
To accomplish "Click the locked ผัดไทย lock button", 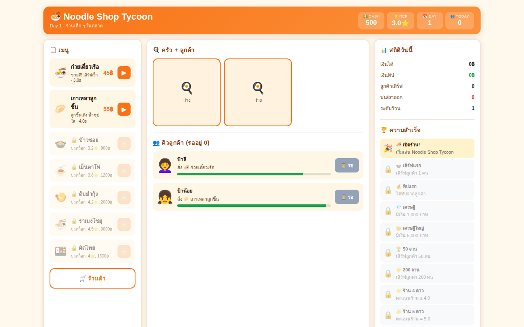I will [124, 251].
